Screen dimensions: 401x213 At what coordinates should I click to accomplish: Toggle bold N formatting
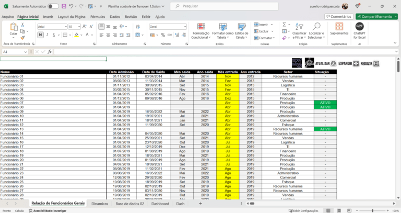40,35
